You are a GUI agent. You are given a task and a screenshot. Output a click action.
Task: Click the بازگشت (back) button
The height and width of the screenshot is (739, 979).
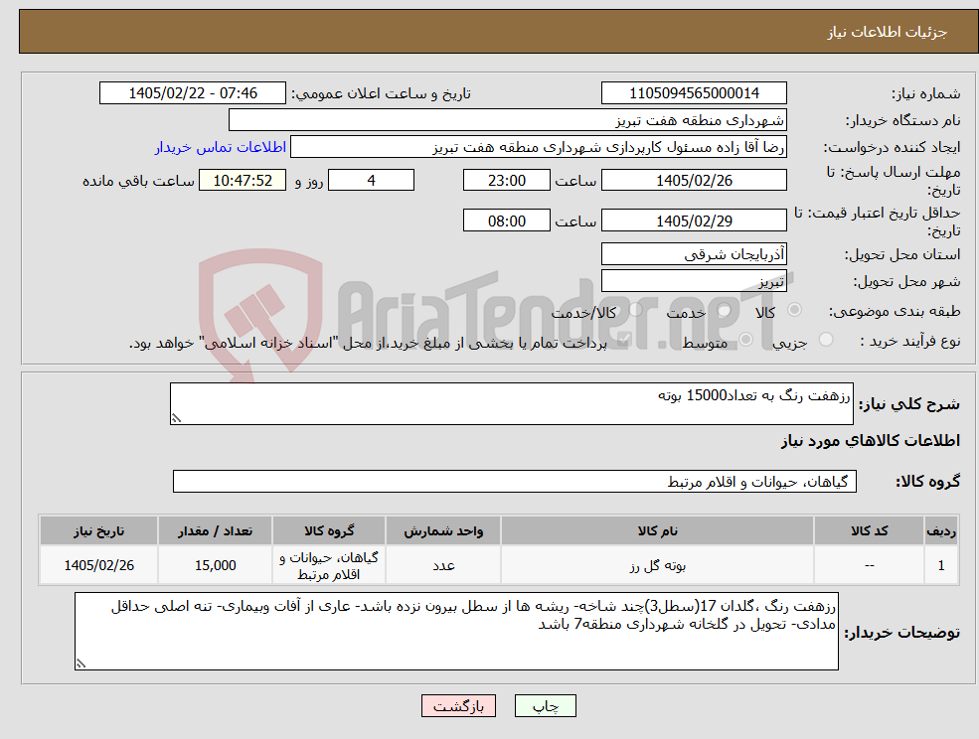point(458,706)
